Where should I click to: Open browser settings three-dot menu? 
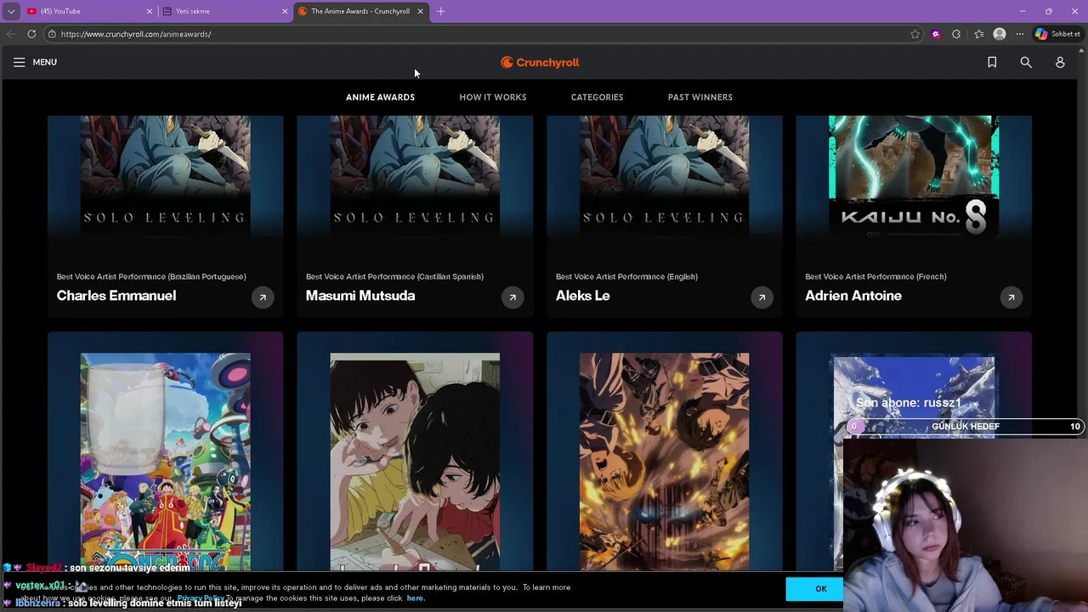coord(1020,34)
